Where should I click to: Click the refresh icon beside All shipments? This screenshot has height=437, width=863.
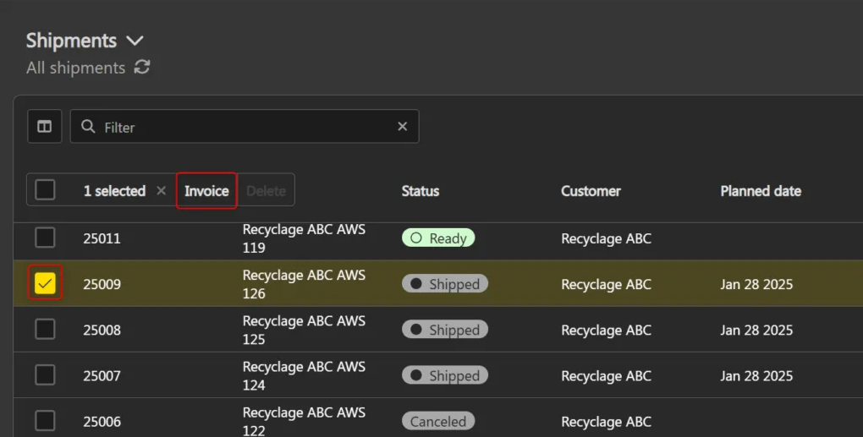click(142, 68)
